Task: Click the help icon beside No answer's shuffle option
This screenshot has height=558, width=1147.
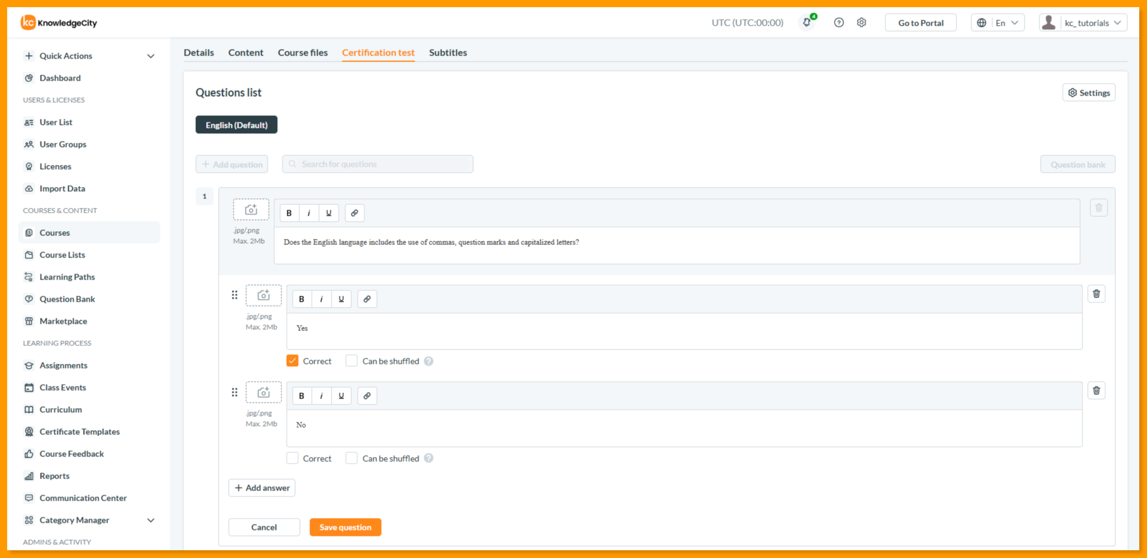Action: point(428,458)
